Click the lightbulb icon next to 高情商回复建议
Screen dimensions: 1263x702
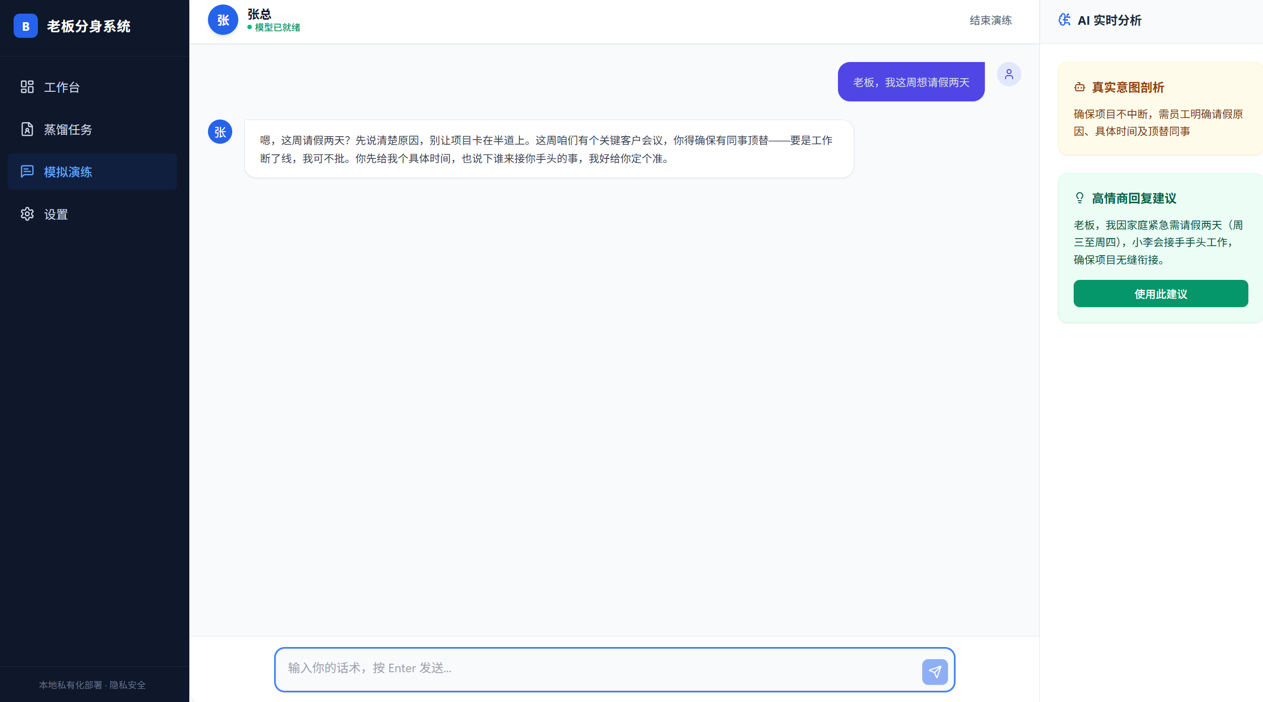point(1079,198)
